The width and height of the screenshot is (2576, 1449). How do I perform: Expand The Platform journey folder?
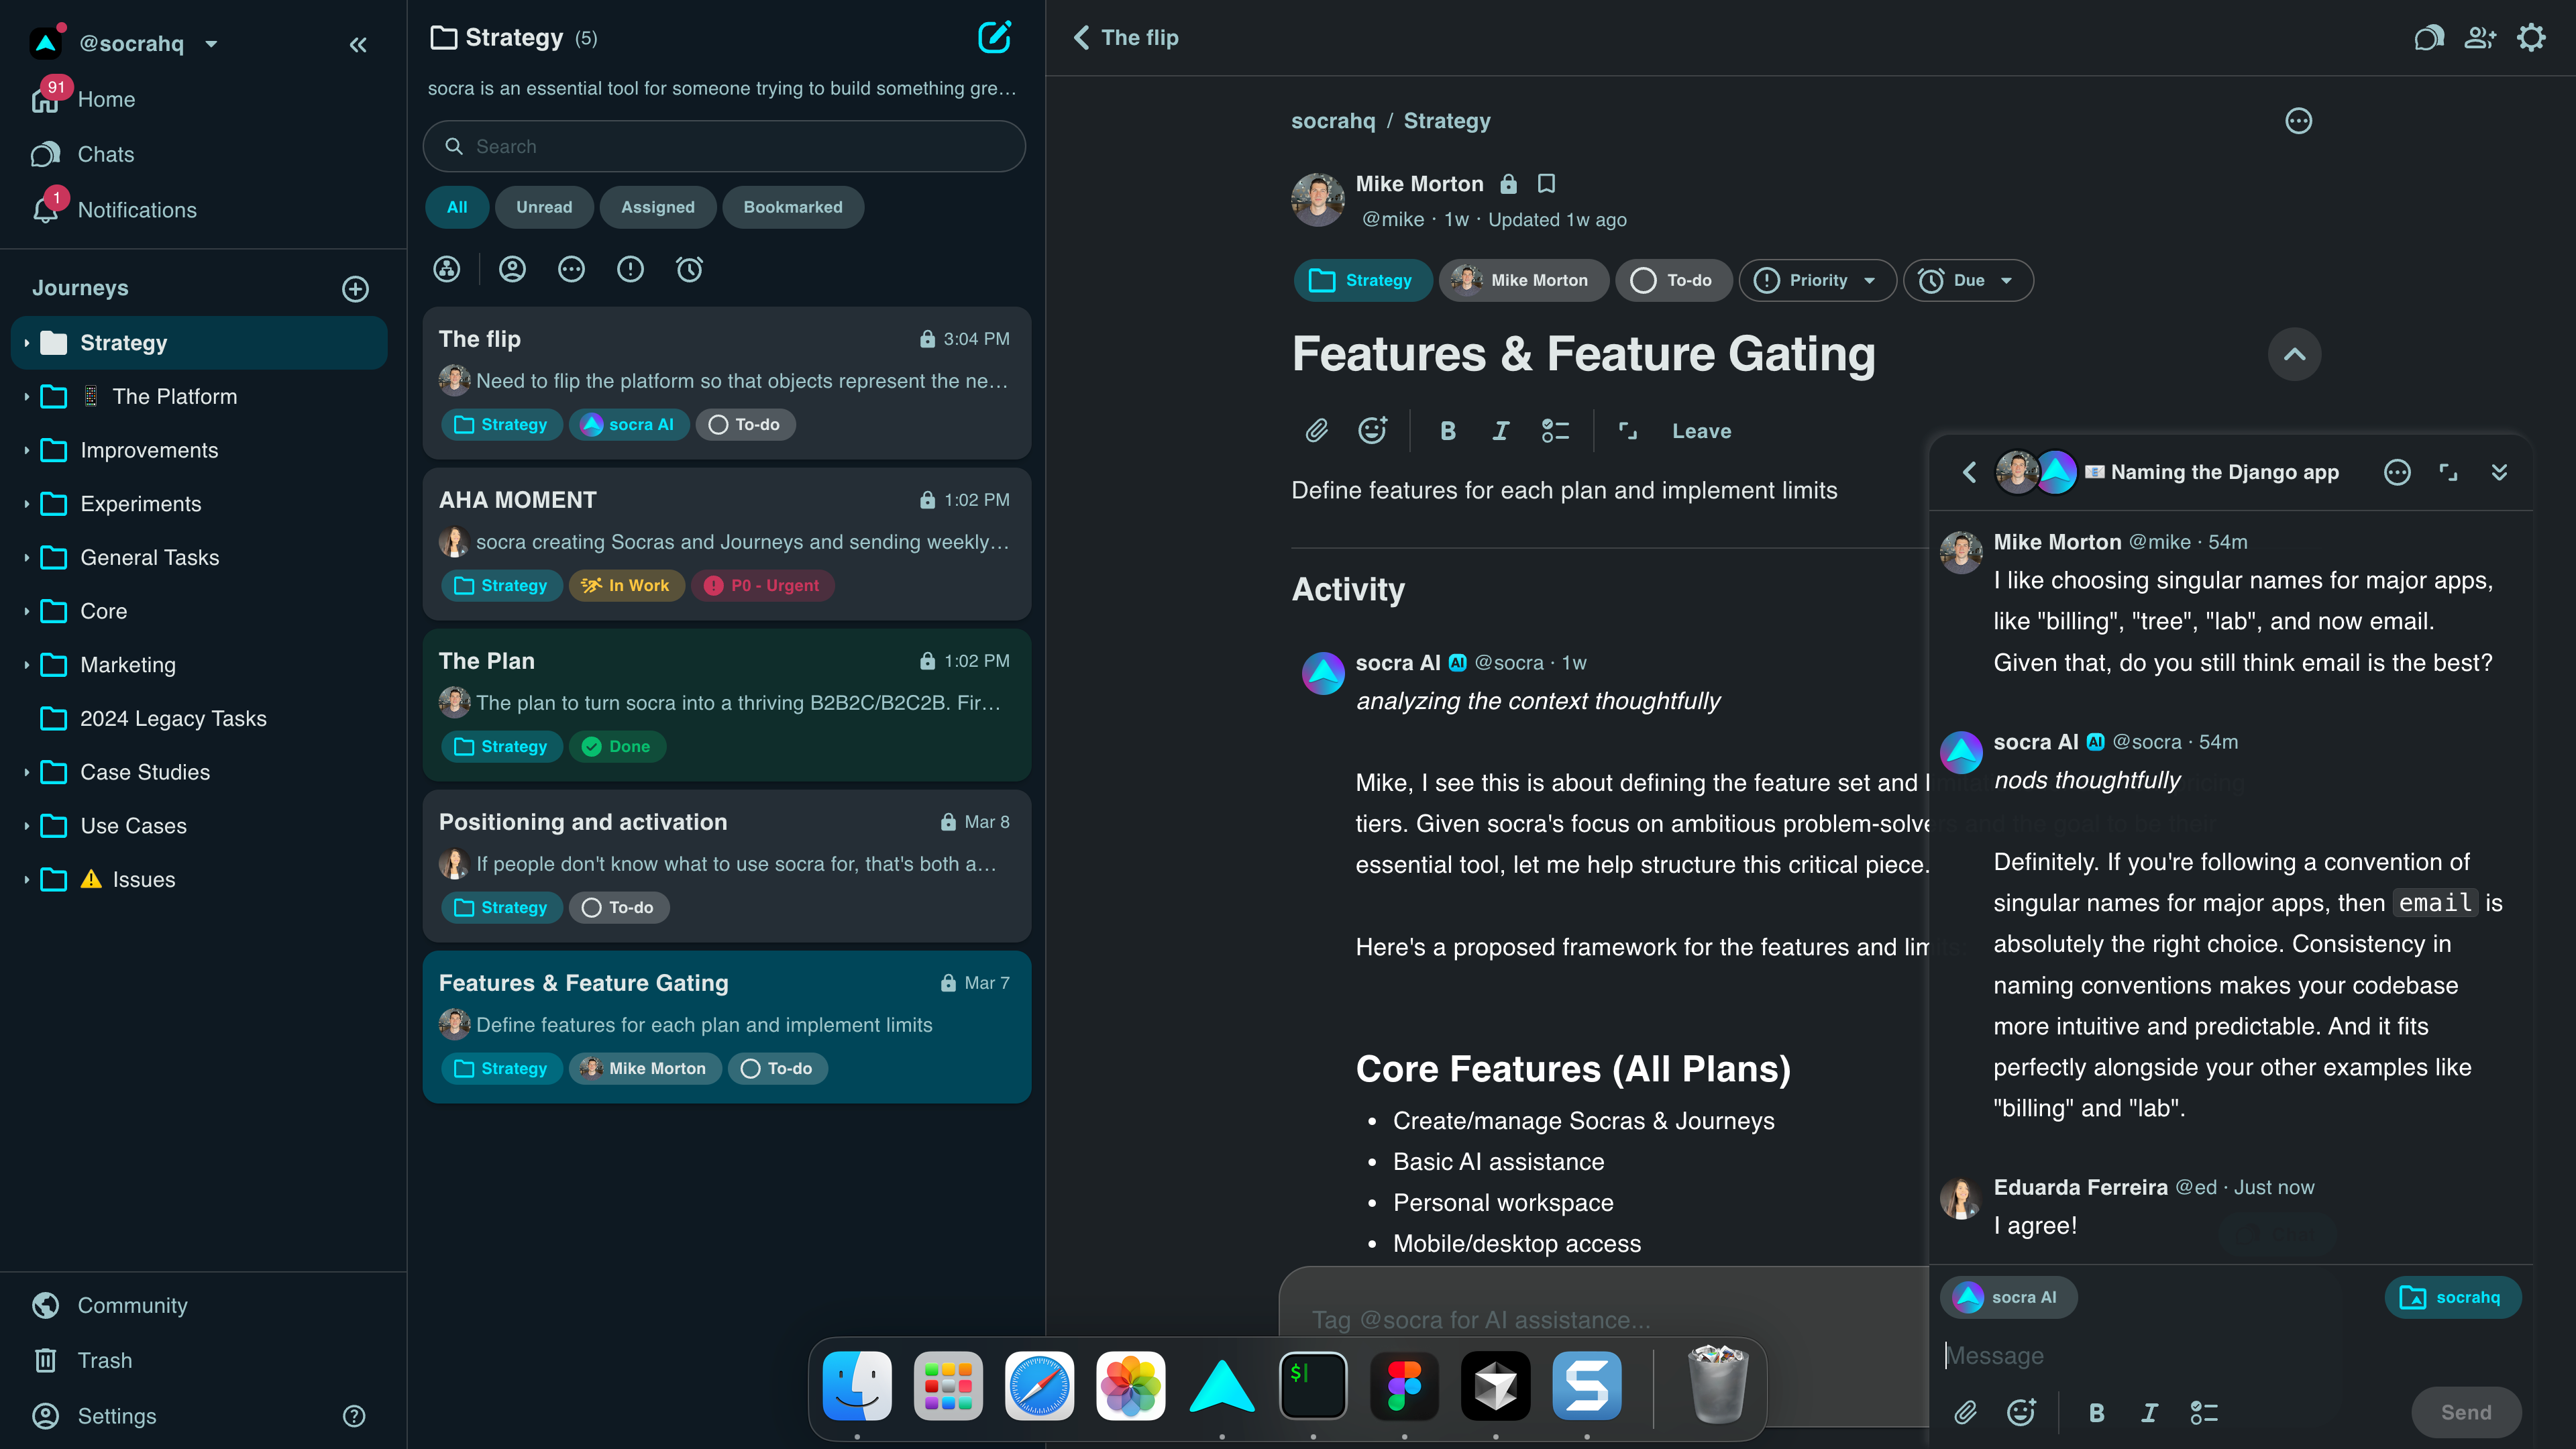pos(26,397)
